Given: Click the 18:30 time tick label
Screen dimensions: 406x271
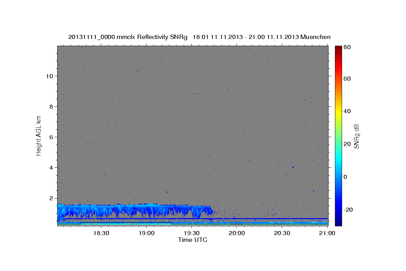Looking at the screenshot, I should click(101, 233).
